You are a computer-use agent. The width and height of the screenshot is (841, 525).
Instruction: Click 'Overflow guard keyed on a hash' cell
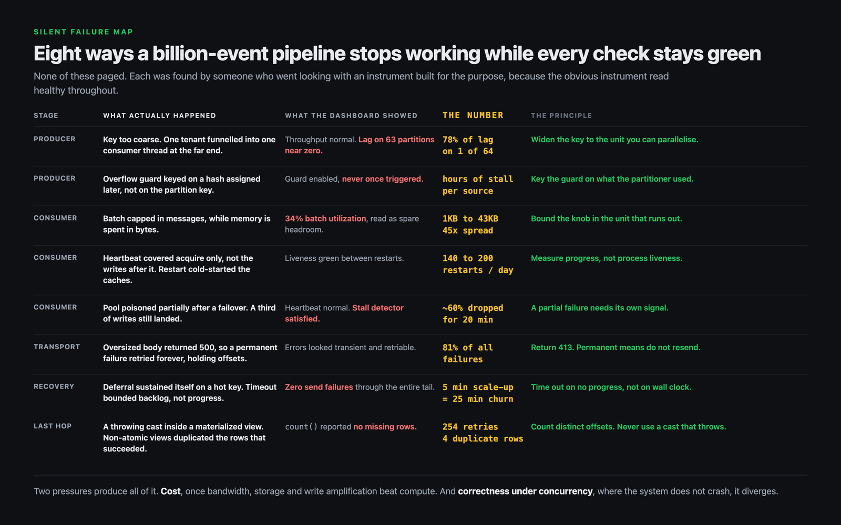181,184
